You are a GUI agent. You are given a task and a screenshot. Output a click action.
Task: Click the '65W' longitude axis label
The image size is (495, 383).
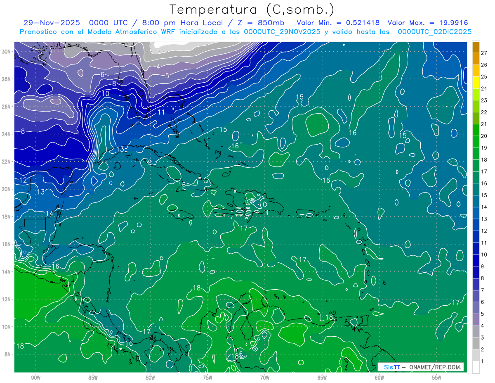click(322, 378)
